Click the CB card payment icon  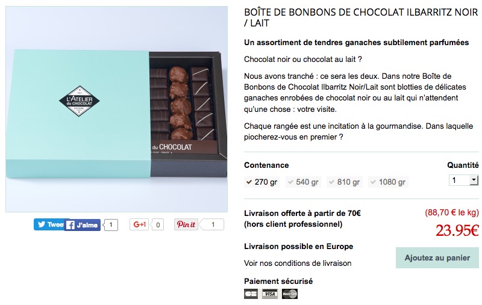click(251, 294)
